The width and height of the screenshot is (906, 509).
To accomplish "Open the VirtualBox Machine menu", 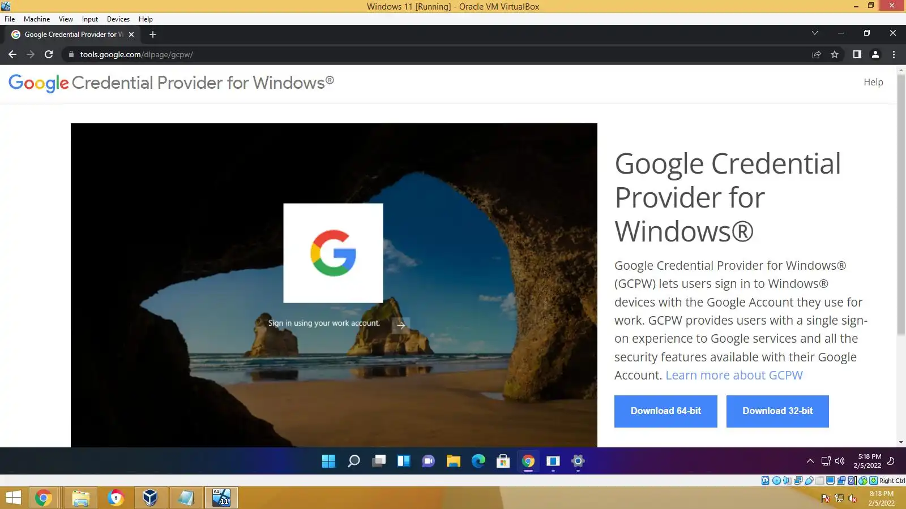I will pyautogui.click(x=37, y=19).
